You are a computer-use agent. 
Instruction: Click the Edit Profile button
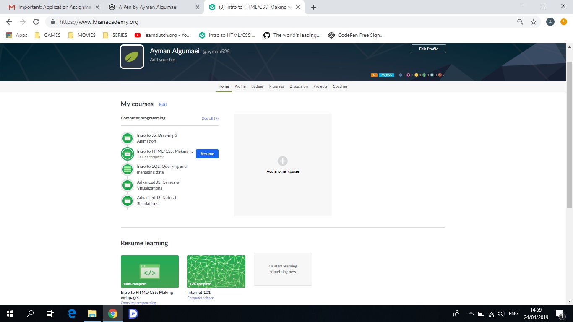pyautogui.click(x=429, y=49)
